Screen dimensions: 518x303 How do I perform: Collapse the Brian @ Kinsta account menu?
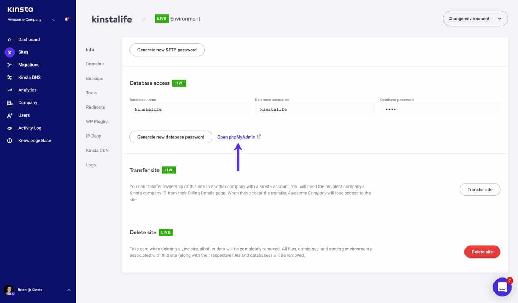click(68, 290)
